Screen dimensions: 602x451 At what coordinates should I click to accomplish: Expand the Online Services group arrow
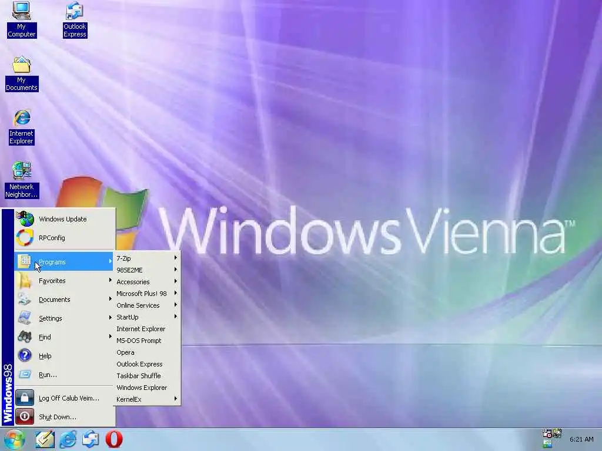click(x=175, y=305)
